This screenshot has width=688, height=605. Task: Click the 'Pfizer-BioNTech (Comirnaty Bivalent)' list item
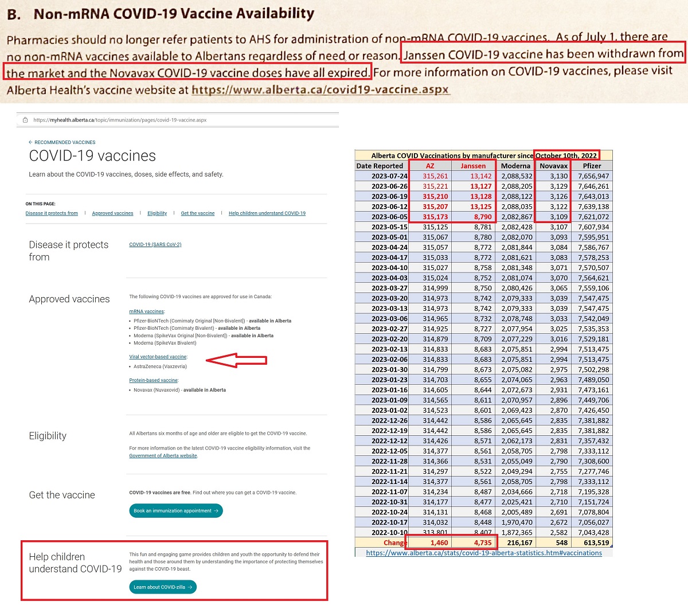pyautogui.click(x=197, y=328)
